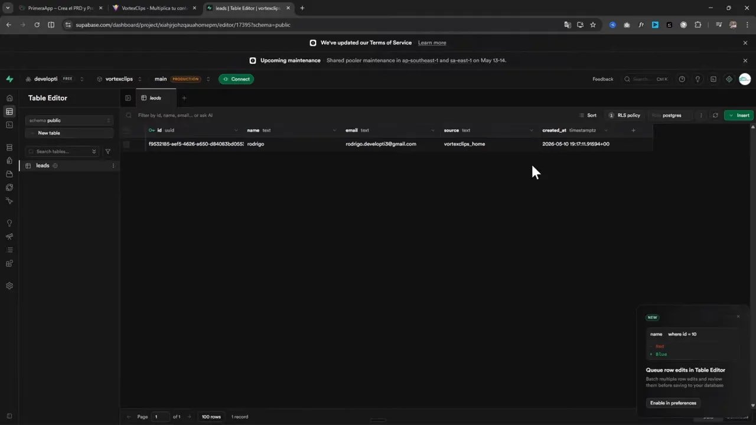This screenshot has width=756, height=425.
Task: Select the rodrigo row checkbox
Action: click(126, 144)
